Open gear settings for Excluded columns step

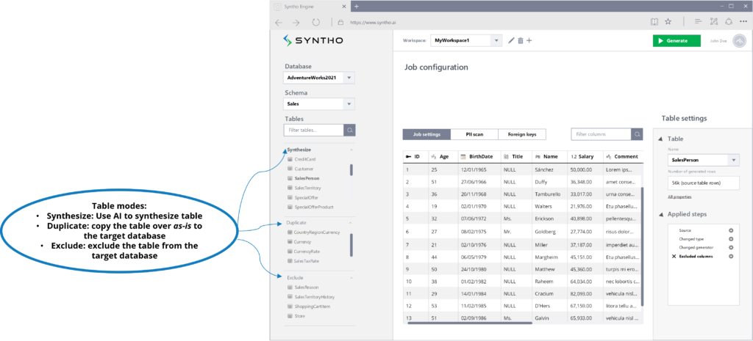731,256
